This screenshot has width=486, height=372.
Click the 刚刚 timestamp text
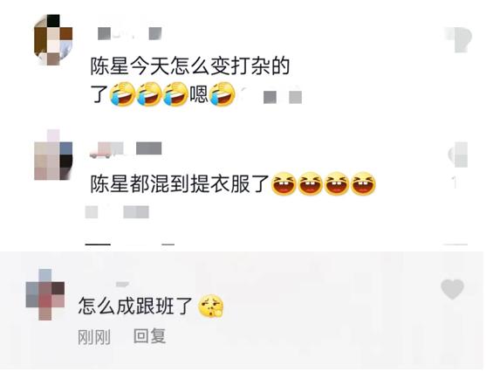coord(94,337)
